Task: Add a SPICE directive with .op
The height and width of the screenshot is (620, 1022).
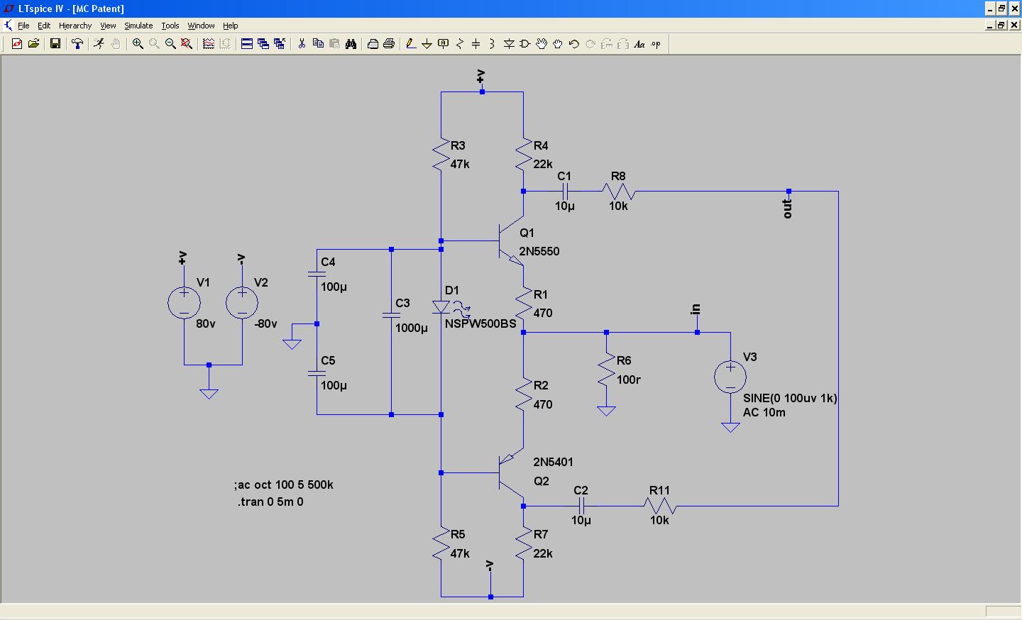Action: [x=656, y=44]
